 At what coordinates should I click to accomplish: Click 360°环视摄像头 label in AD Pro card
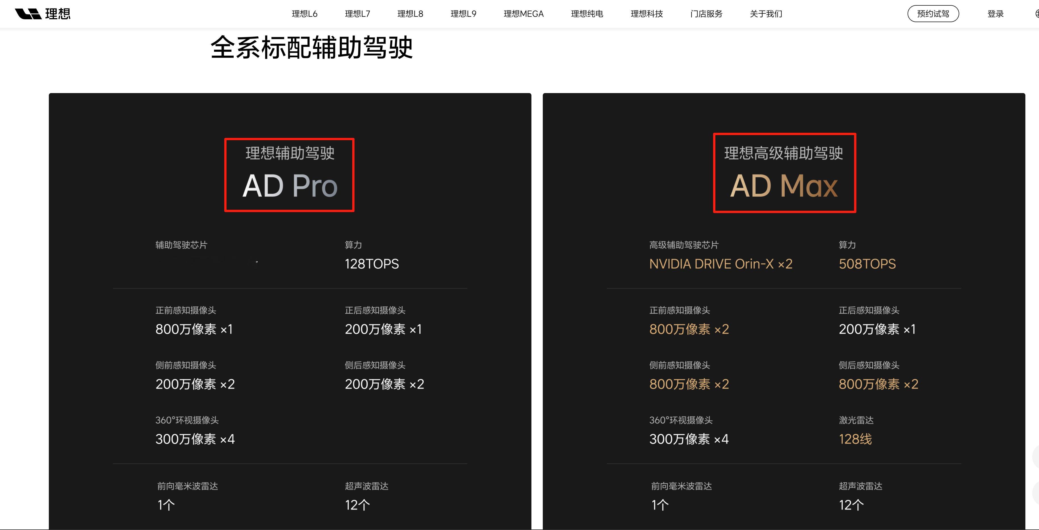[x=187, y=420]
